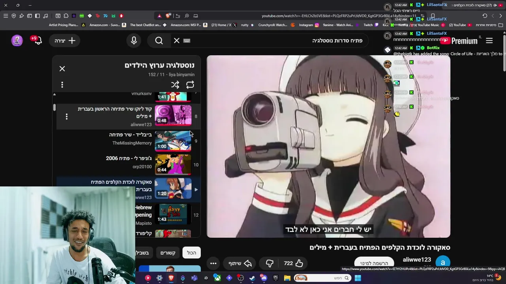Click the create (יצירה) button

point(65,40)
